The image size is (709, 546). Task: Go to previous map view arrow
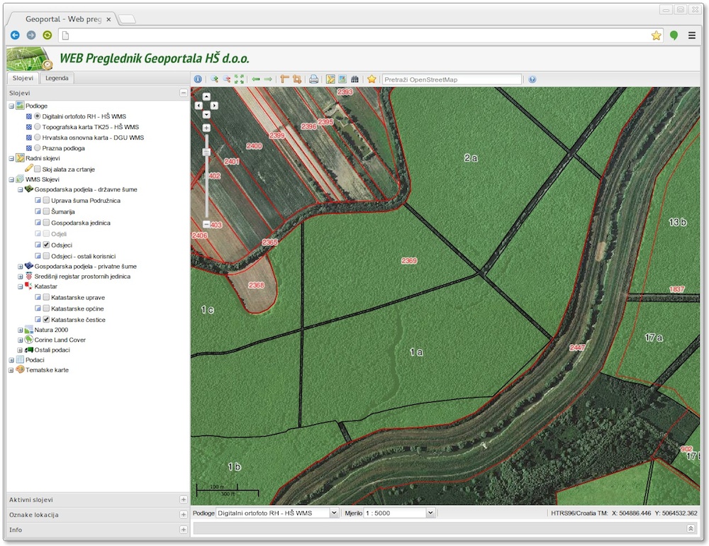coord(255,79)
